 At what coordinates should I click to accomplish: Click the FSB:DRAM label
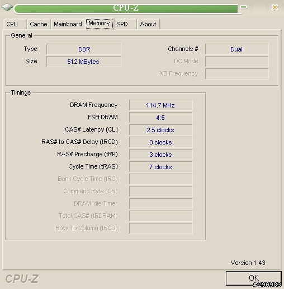pos(103,117)
